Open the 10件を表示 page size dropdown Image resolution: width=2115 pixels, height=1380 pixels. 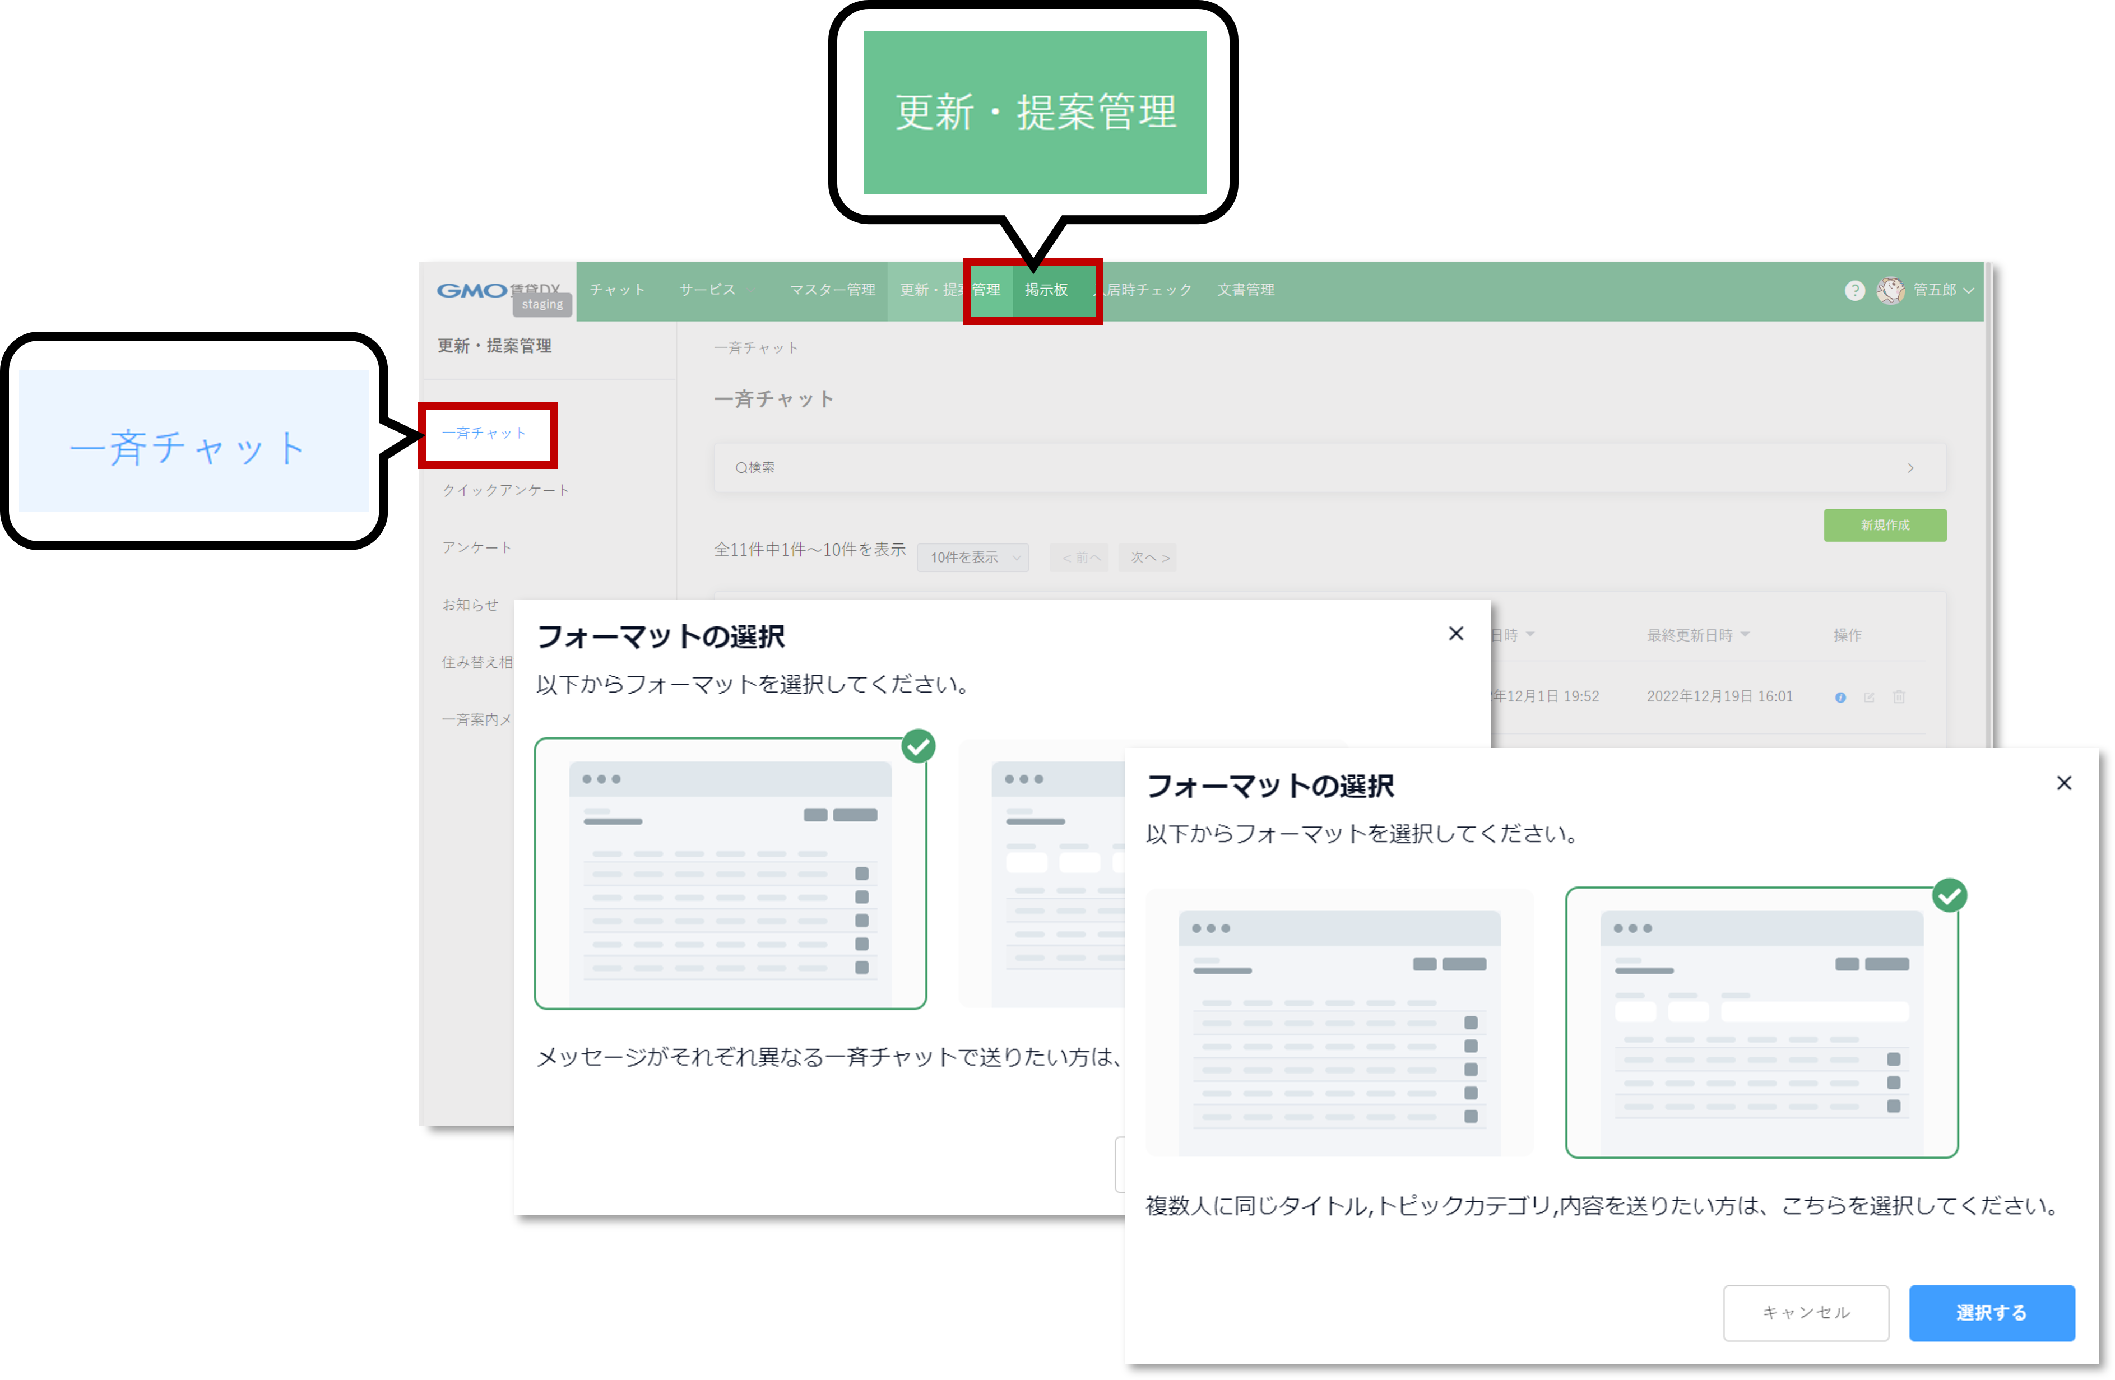tap(973, 557)
